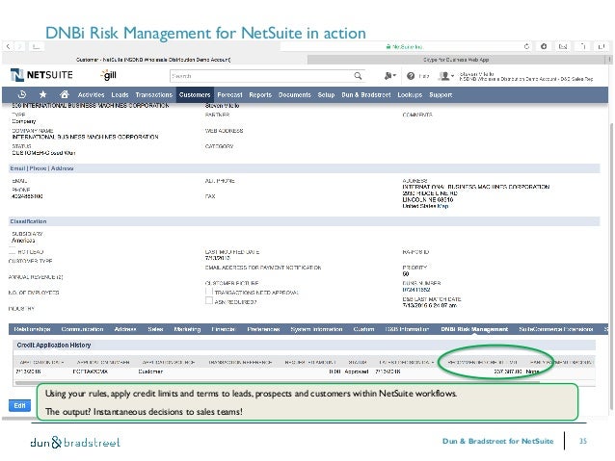Select the Customer browser tab
The width and height of the screenshot is (615, 461).
pos(154,60)
